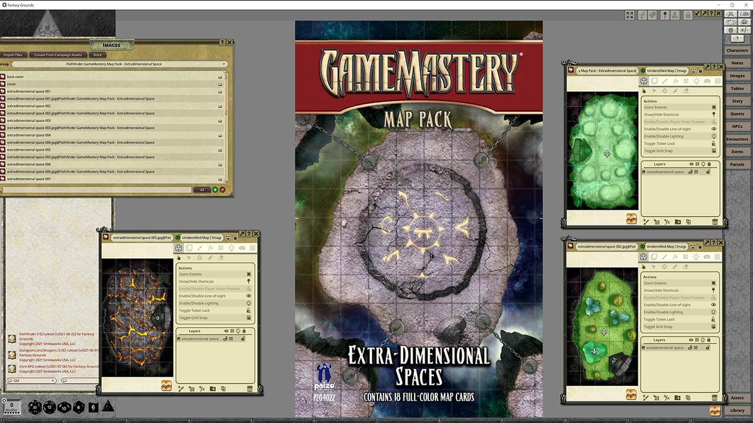
Task: Click the Store button in the Images window
Action: click(x=97, y=55)
